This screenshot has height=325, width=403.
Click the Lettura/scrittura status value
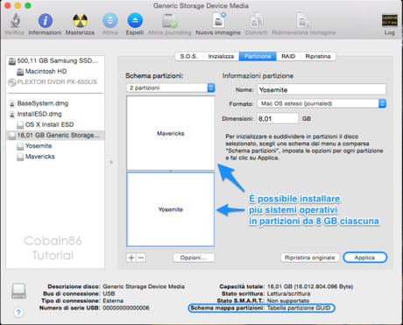coord(288,293)
